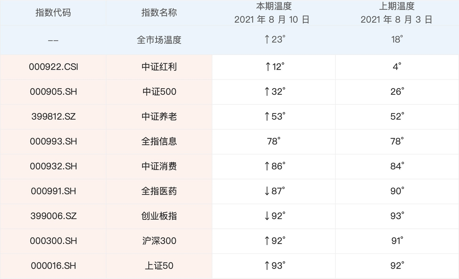Click the up arrow in 中证消费 row
Viewport: 459px width, 279px height.
tap(267, 166)
